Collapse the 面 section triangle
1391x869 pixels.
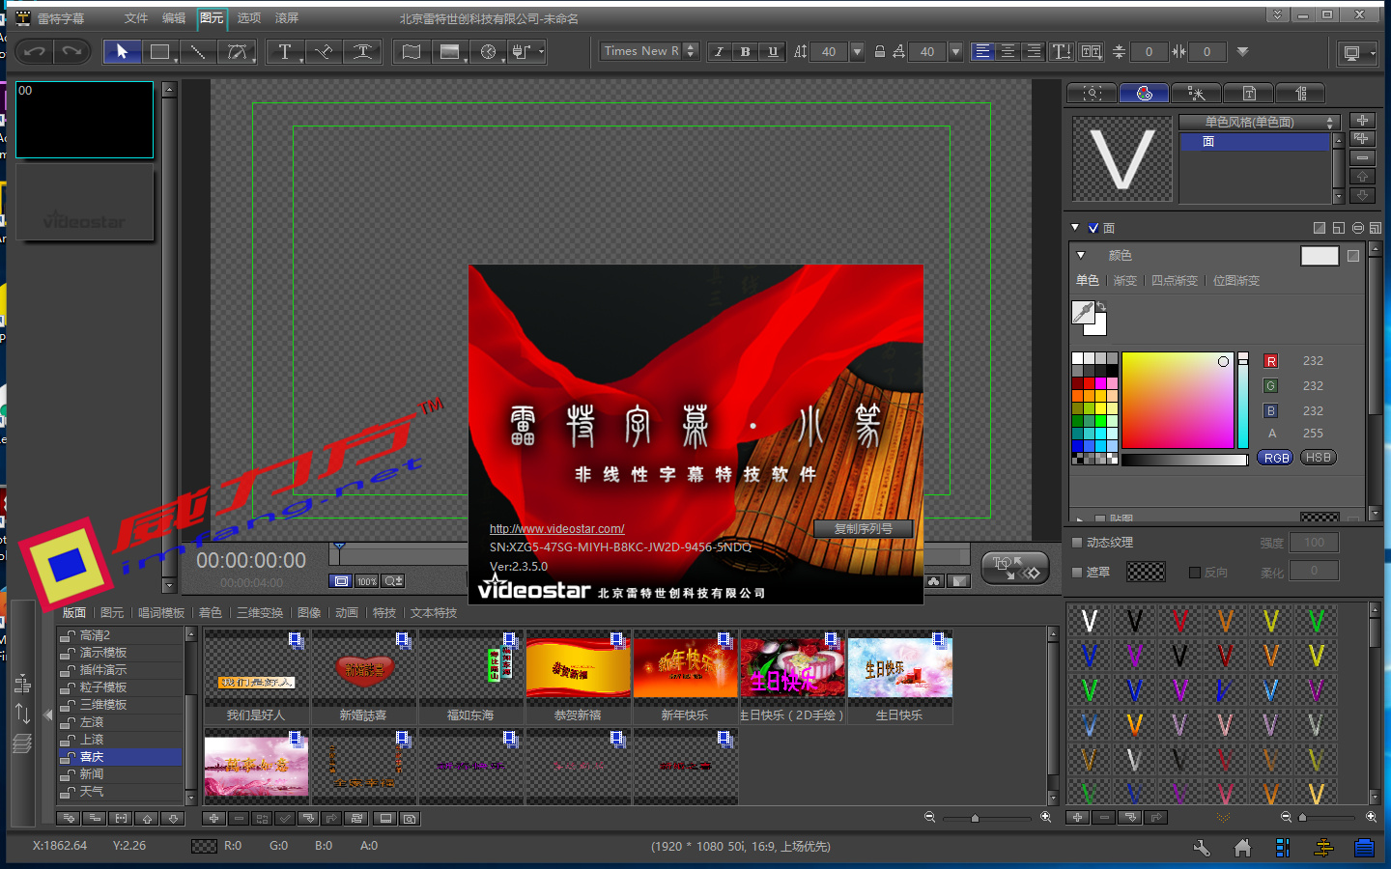tap(1075, 228)
